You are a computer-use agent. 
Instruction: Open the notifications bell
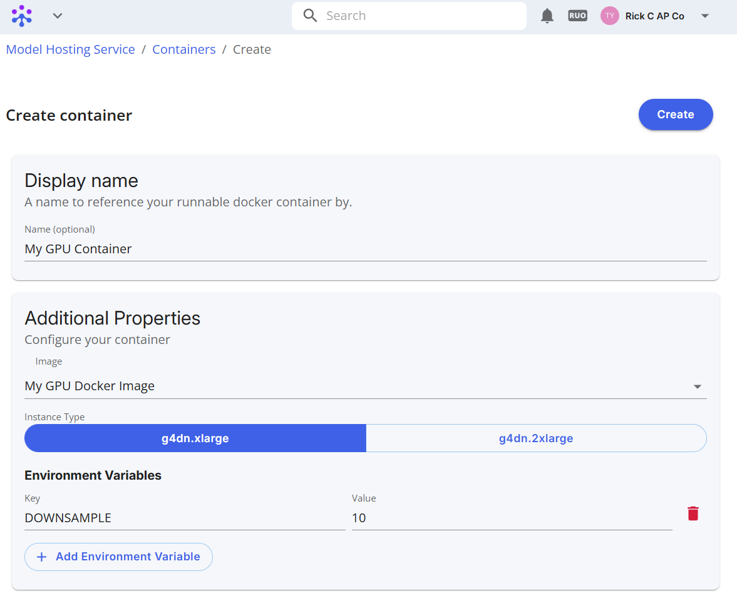547,16
